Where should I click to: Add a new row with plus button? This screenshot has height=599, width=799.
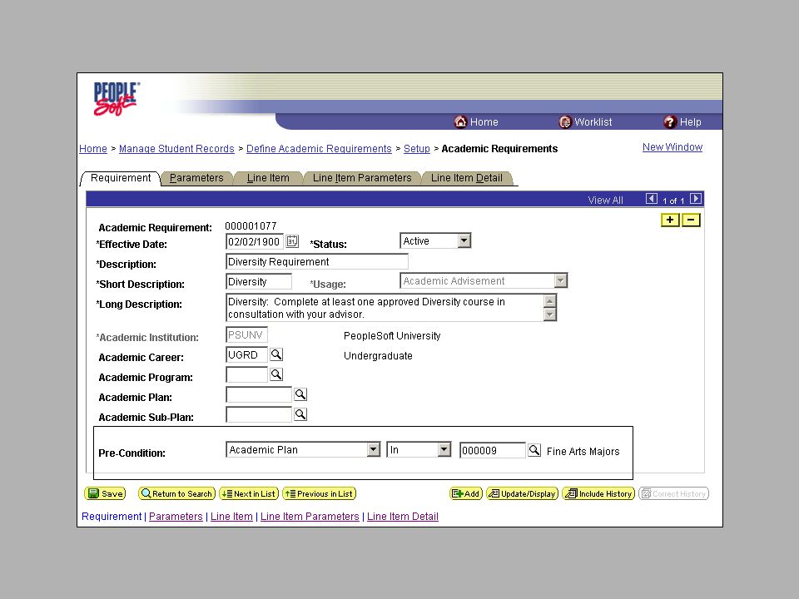[670, 220]
